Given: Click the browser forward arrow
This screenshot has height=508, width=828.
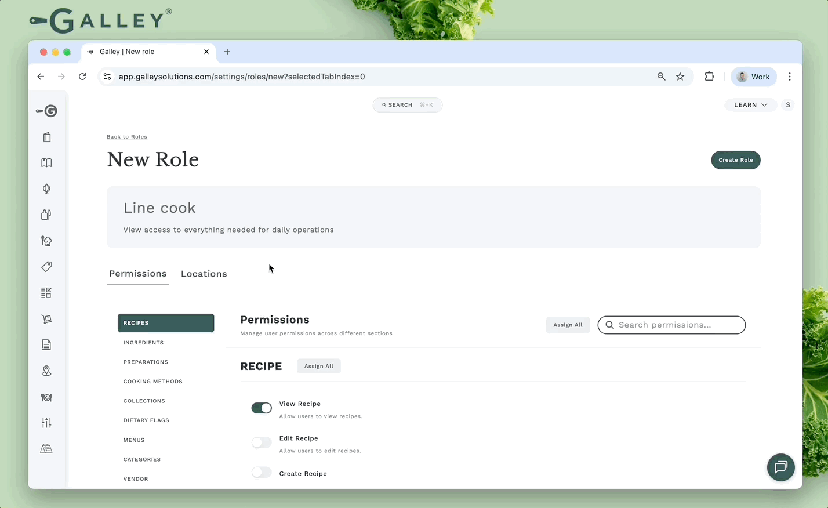Looking at the screenshot, I should pos(61,77).
